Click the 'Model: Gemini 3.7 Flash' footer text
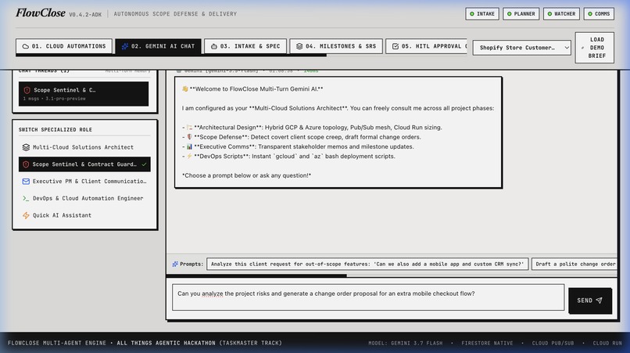Image resolution: width=630 pixels, height=353 pixels. pos(406,344)
